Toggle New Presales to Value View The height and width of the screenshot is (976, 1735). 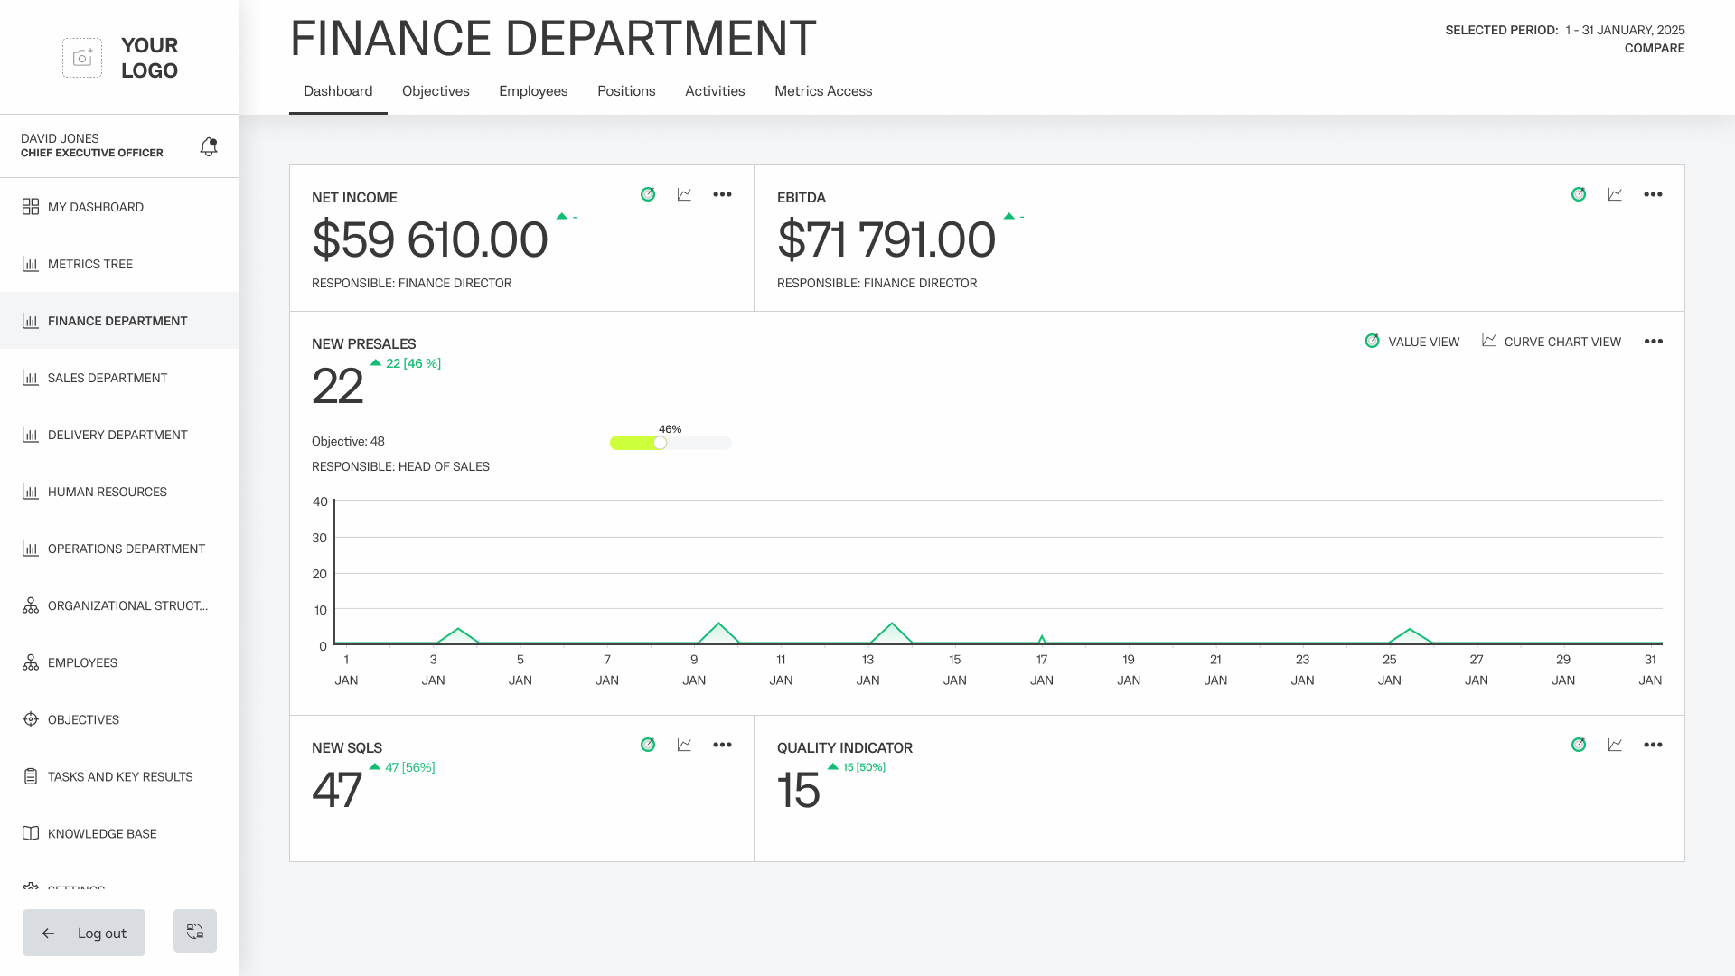[1412, 342]
